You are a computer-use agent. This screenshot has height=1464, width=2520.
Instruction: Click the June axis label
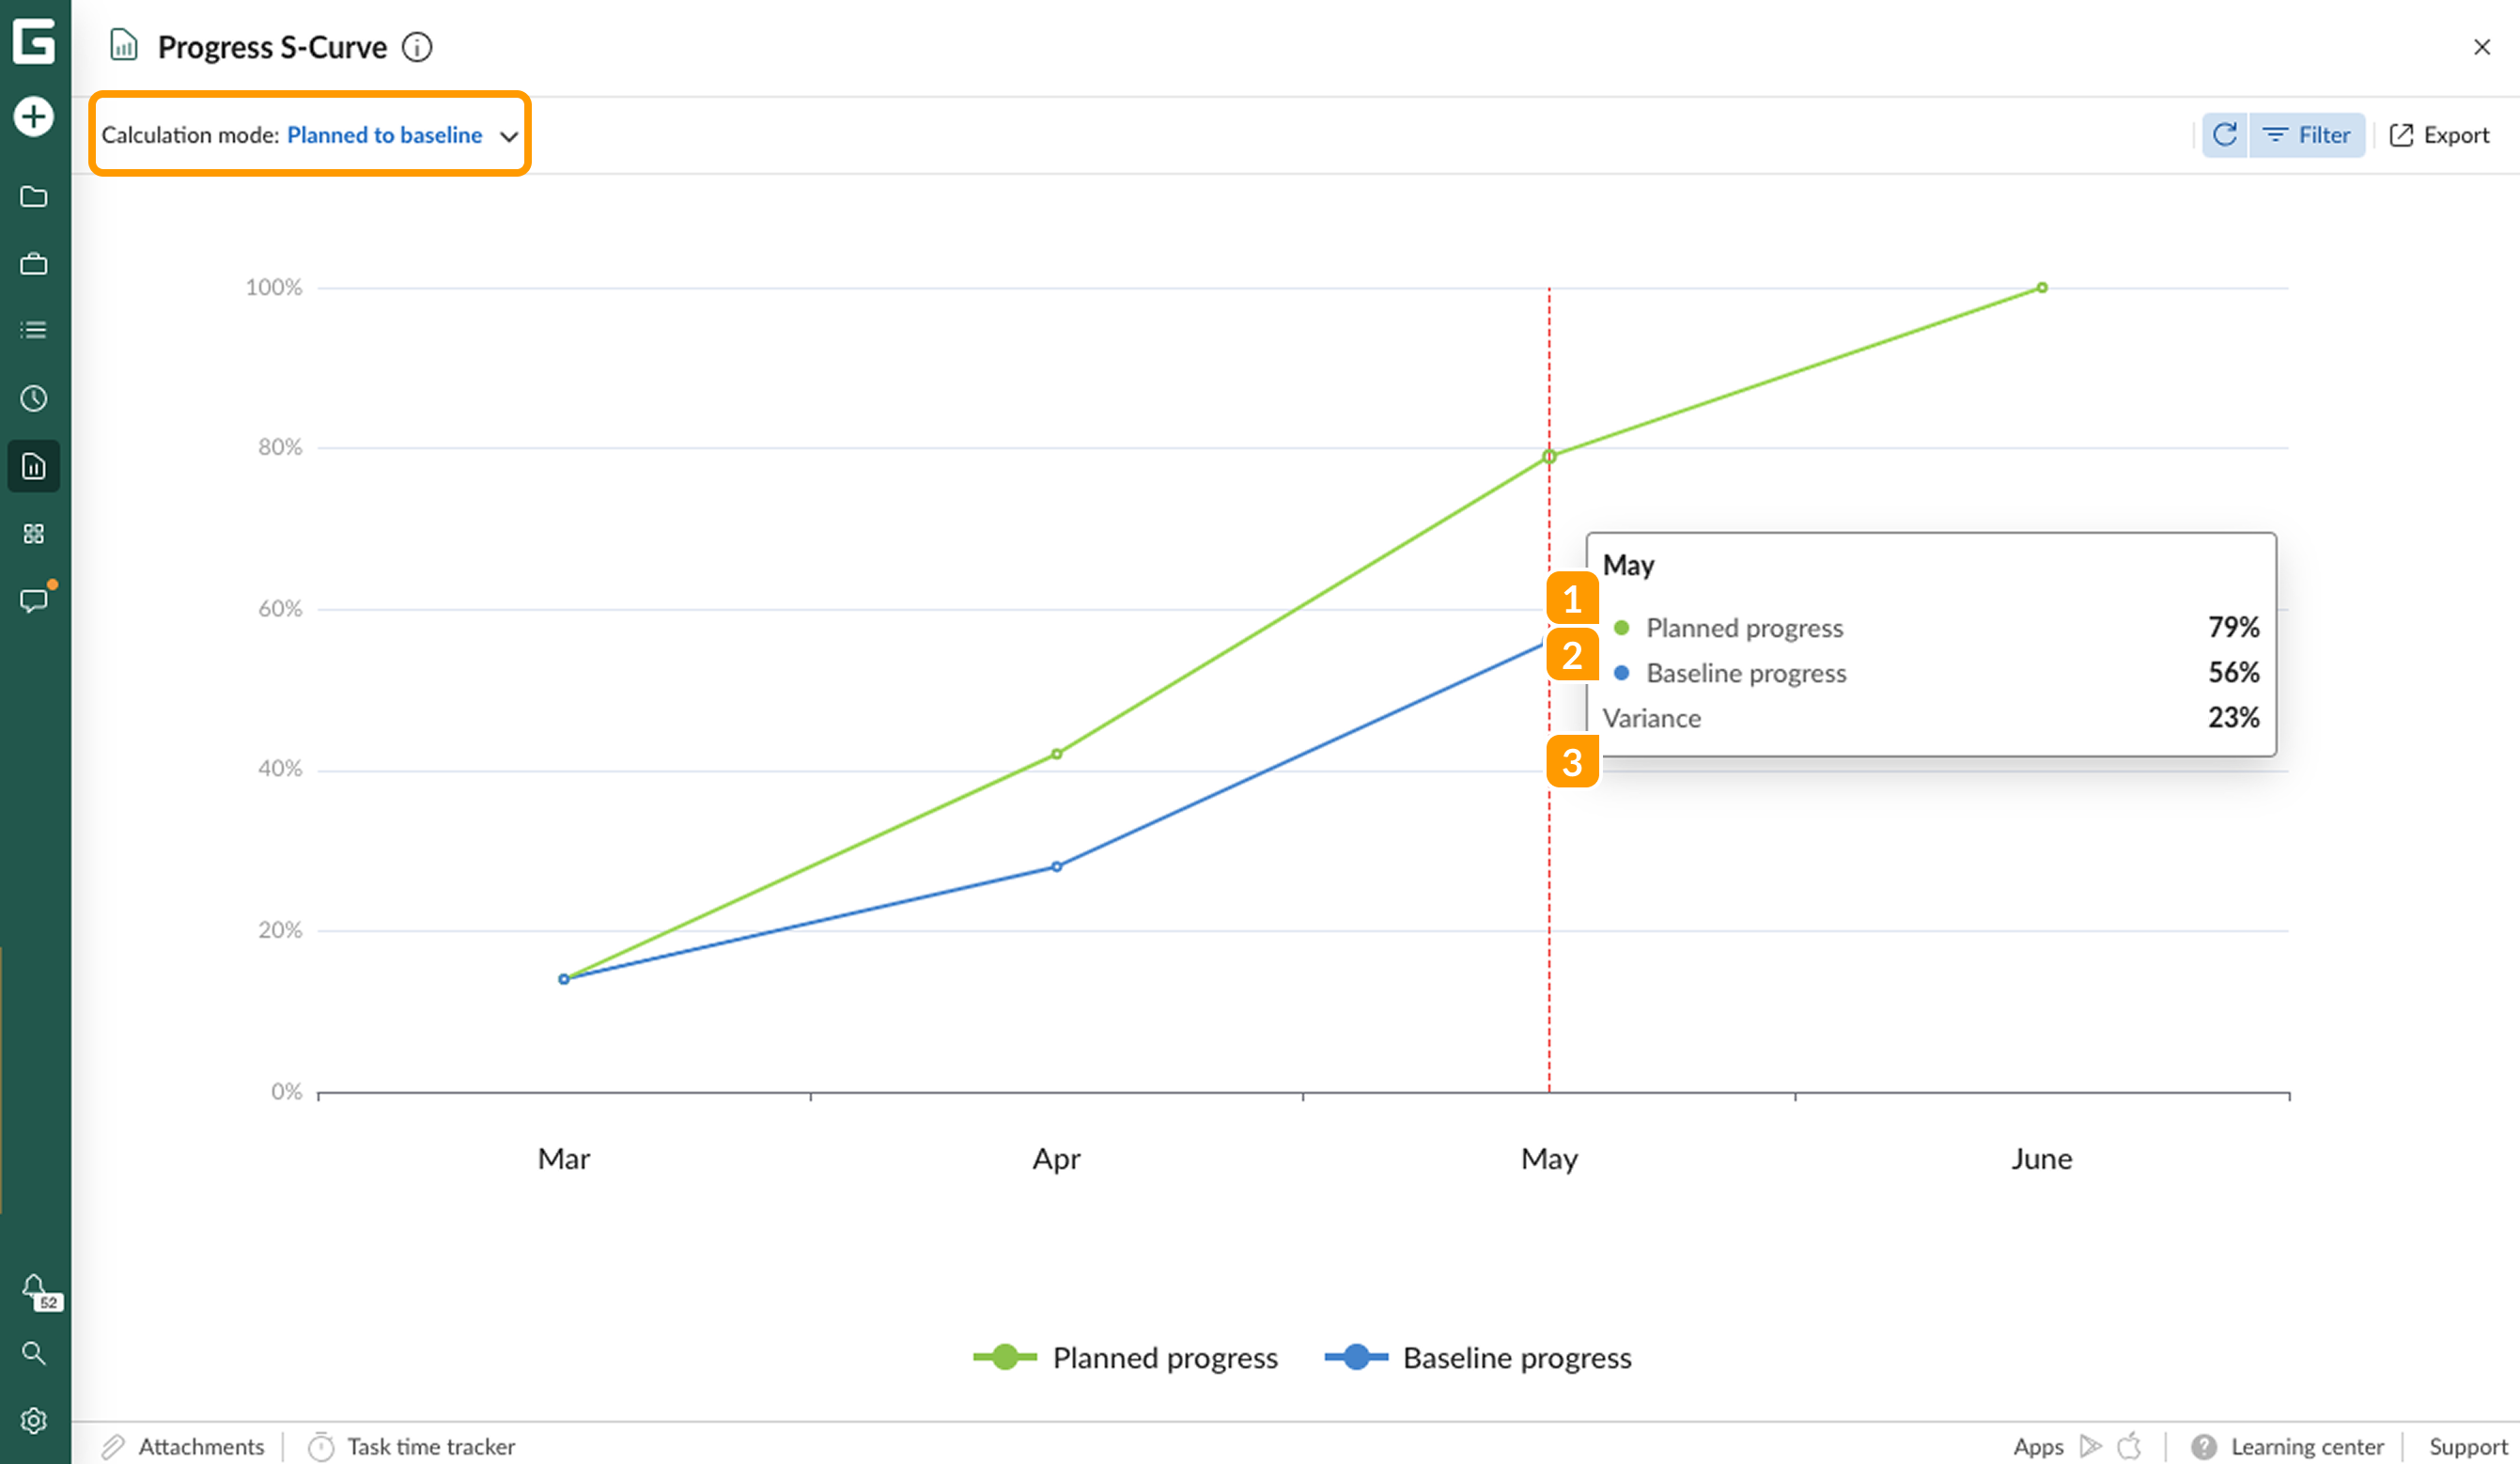(x=2042, y=1159)
